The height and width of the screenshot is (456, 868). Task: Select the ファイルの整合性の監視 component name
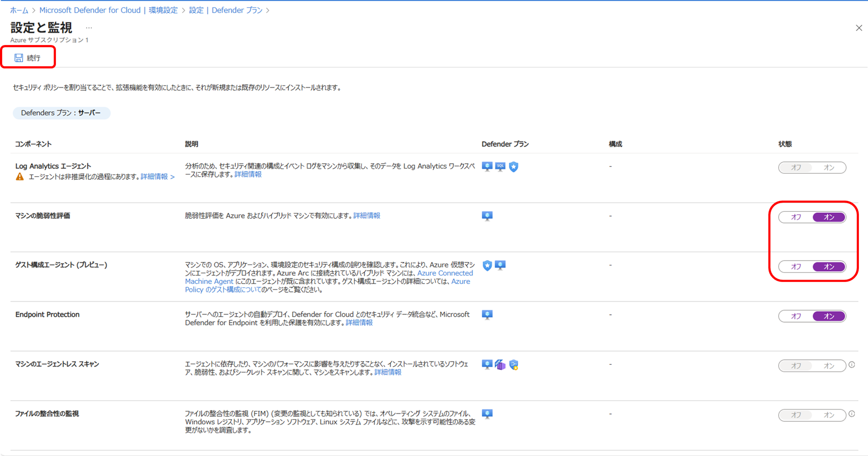(x=47, y=413)
